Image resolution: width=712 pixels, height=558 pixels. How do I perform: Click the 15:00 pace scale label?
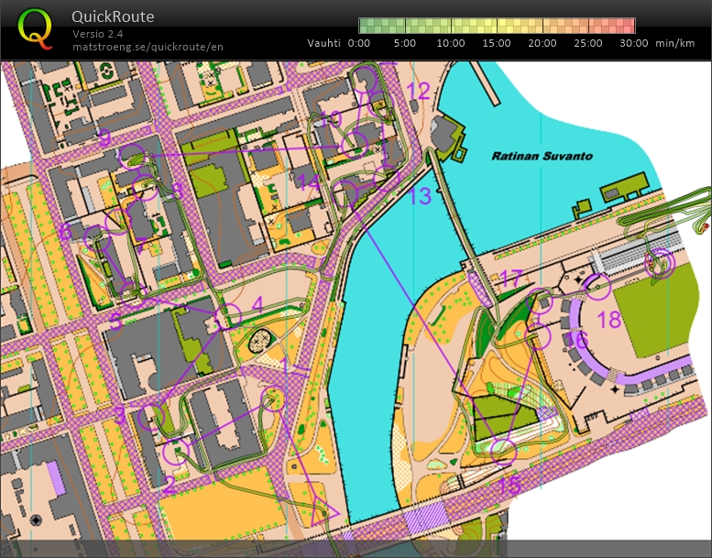click(x=497, y=43)
